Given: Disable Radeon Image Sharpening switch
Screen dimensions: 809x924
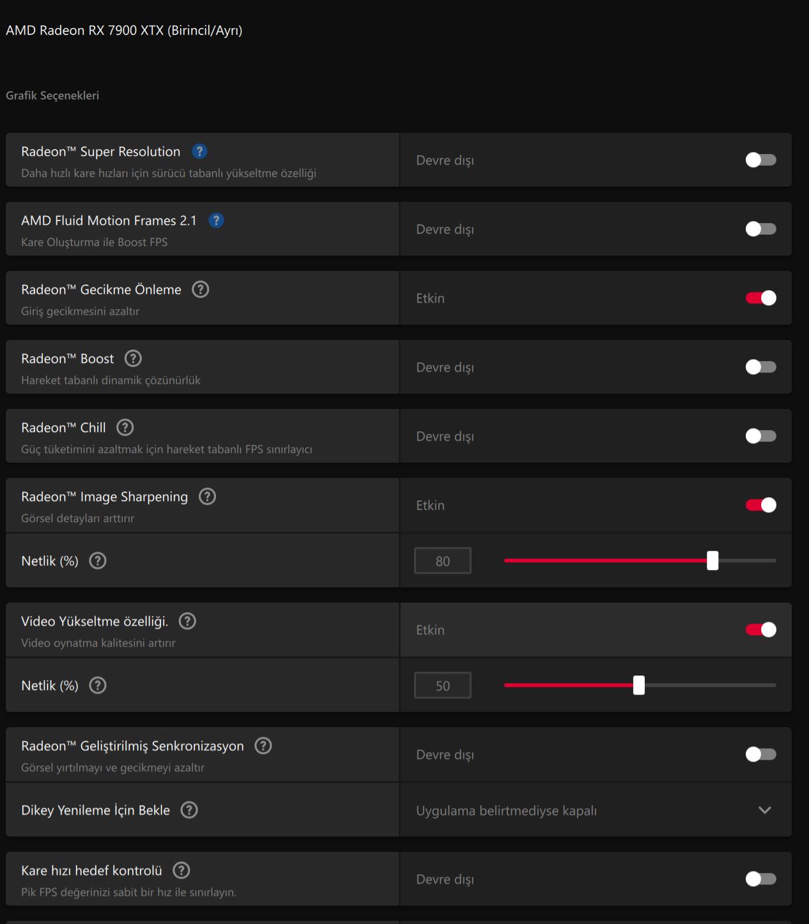Looking at the screenshot, I should pos(760,505).
